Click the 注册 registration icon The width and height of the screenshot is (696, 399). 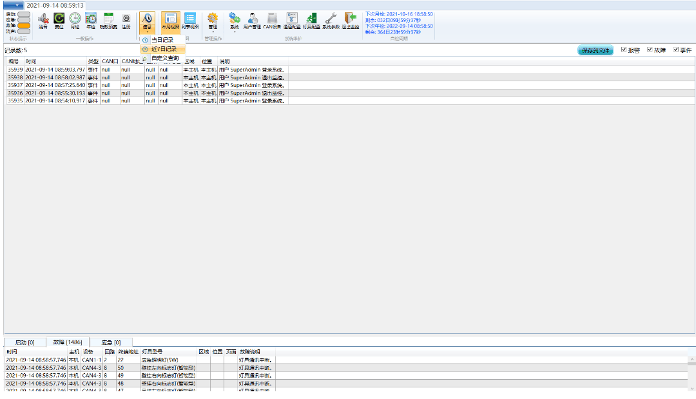pos(126,21)
